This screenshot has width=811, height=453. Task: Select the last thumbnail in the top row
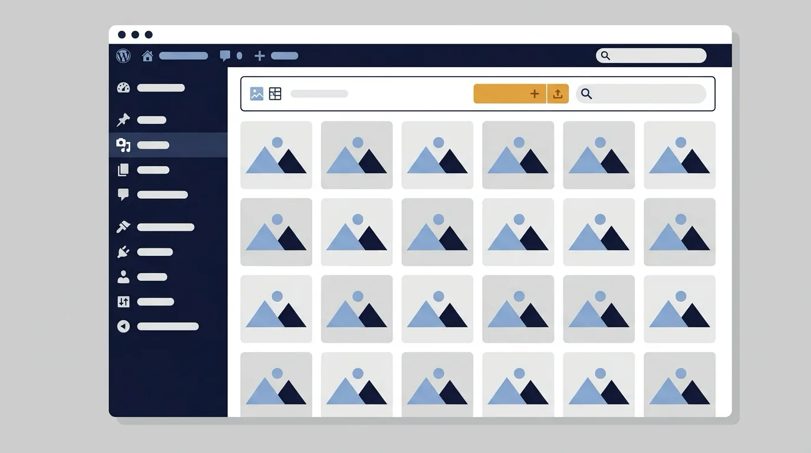[x=680, y=155]
